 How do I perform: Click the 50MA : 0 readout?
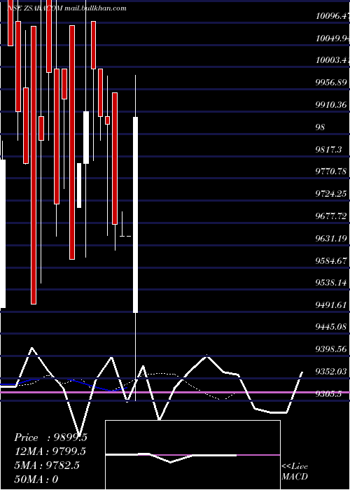(36, 479)
